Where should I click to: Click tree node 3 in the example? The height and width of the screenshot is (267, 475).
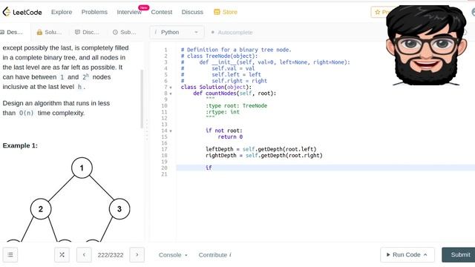click(x=119, y=209)
